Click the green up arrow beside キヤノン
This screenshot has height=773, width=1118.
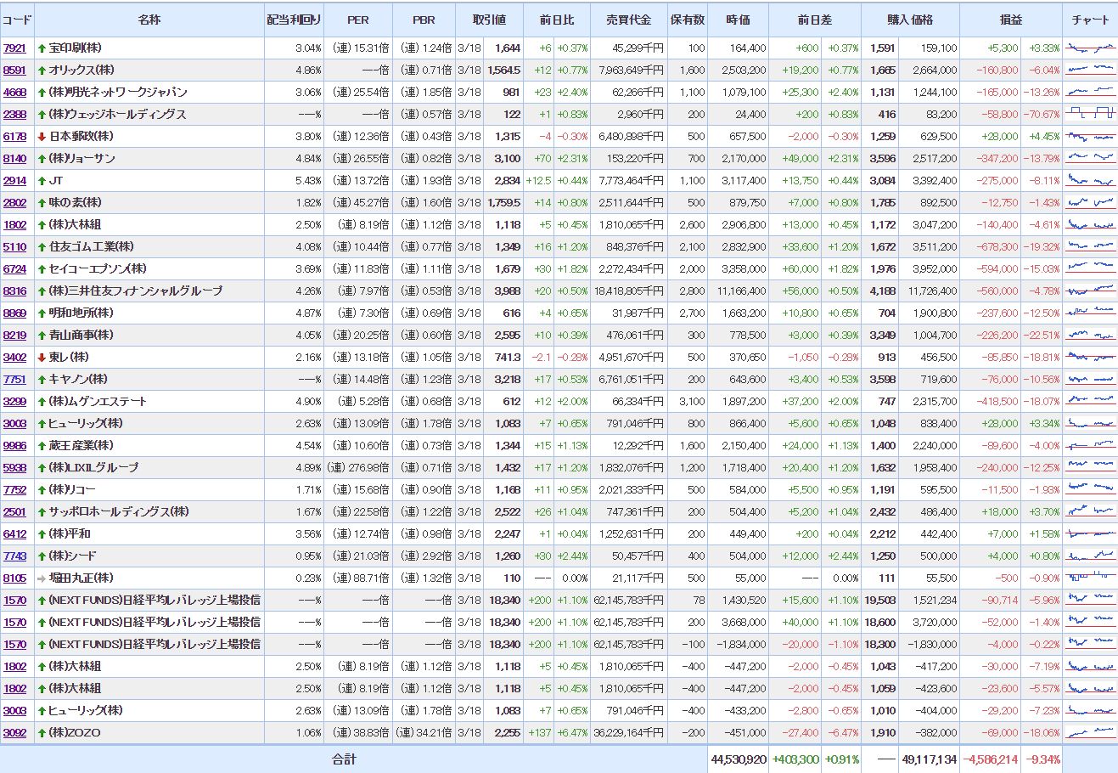pos(41,379)
